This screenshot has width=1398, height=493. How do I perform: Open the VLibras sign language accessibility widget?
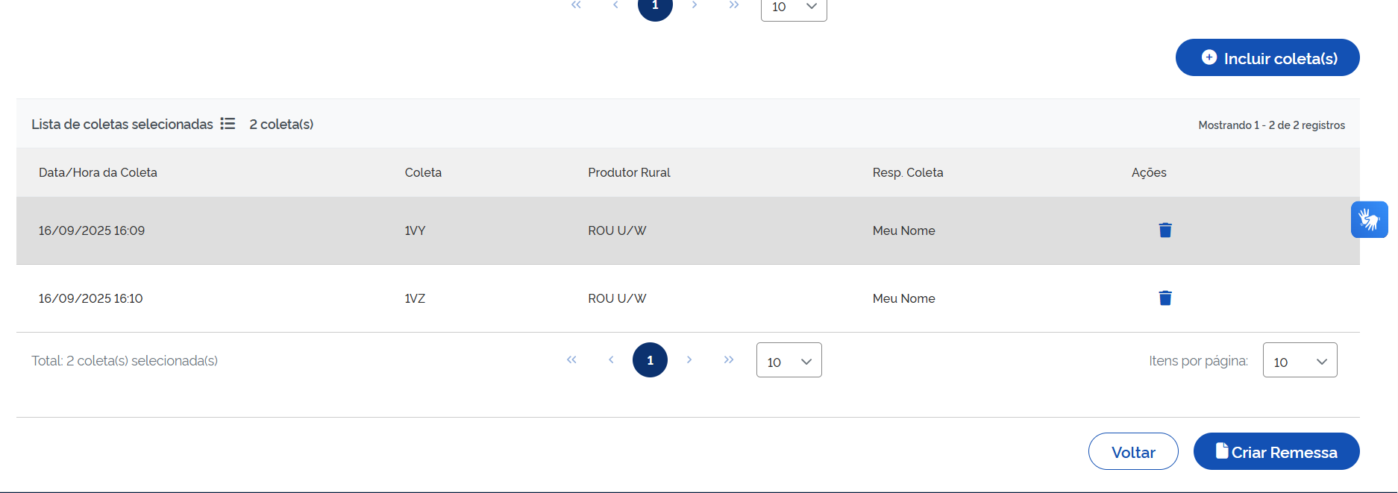pyautogui.click(x=1369, y=219)
